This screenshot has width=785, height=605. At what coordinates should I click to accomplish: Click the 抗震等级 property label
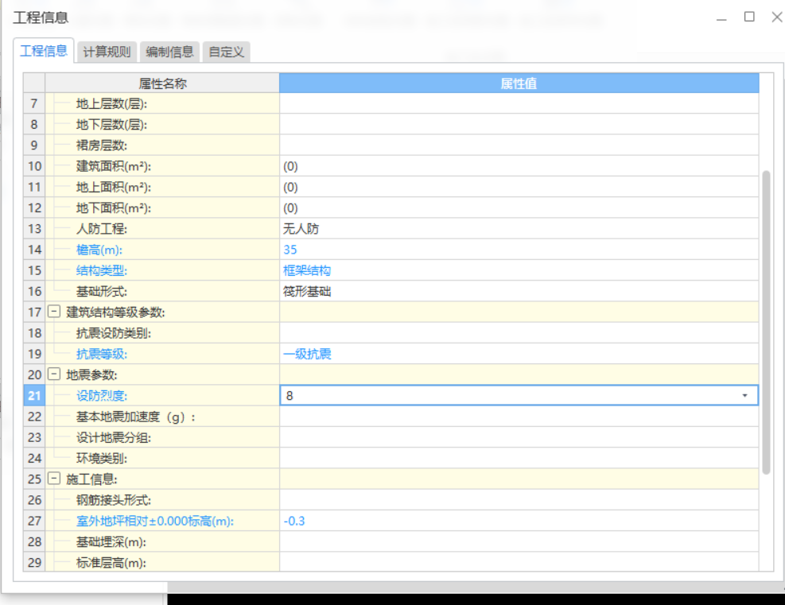point(102,355)
